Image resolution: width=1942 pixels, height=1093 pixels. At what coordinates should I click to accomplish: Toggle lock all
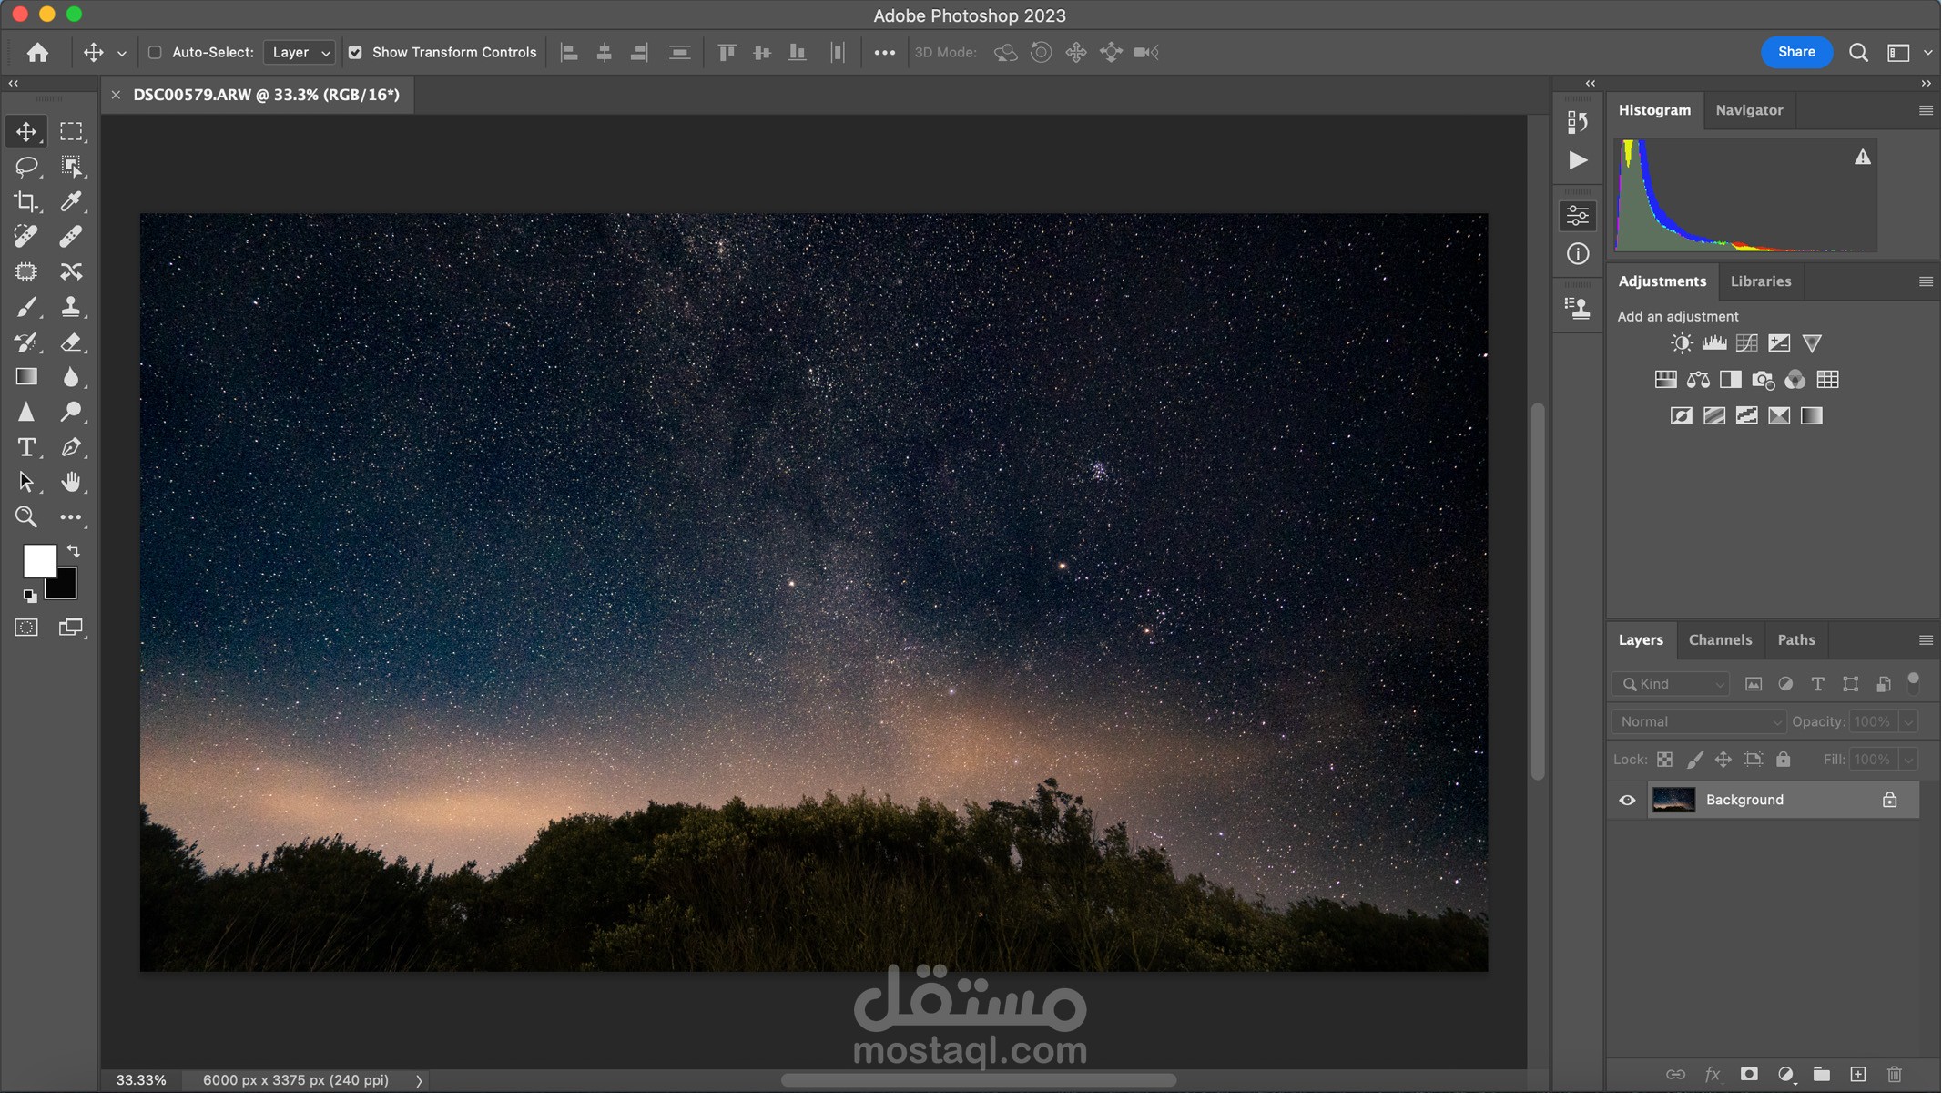click(x=1783, y=760)
